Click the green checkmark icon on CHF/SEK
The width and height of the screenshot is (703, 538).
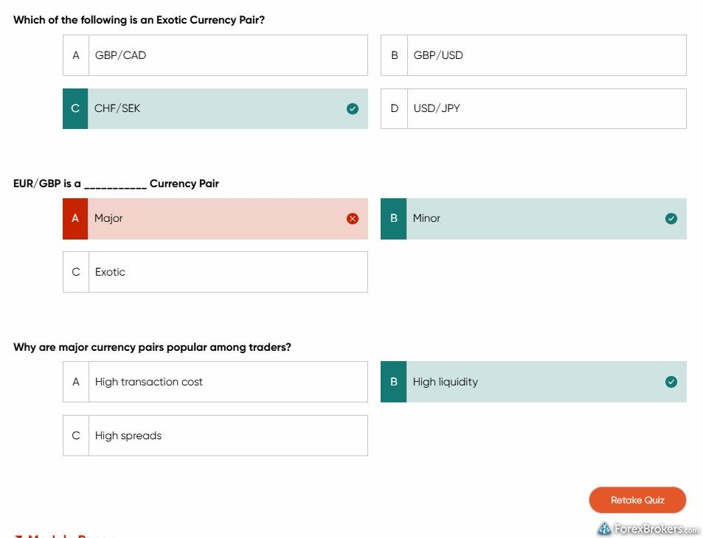pos(353,109)
